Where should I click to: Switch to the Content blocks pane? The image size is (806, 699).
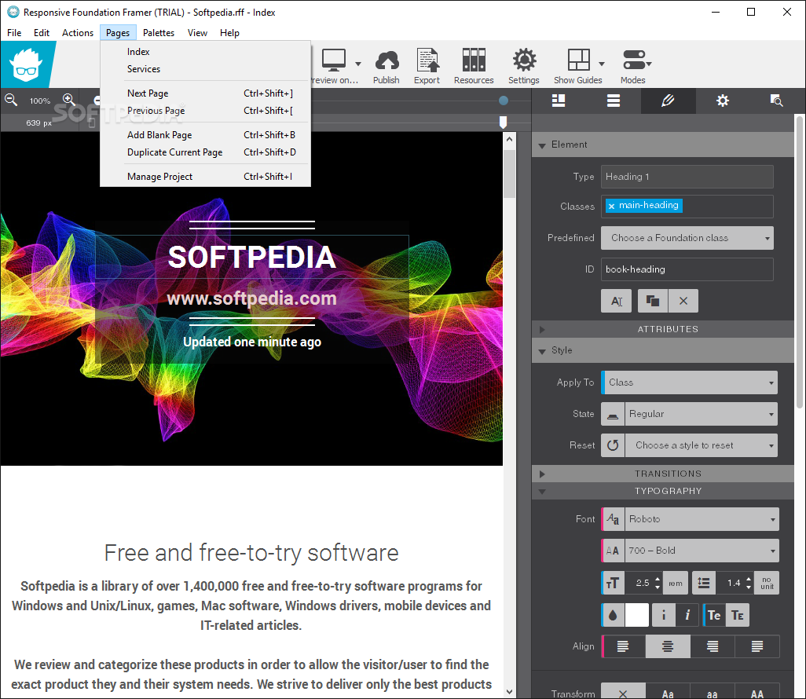(559, 101)
